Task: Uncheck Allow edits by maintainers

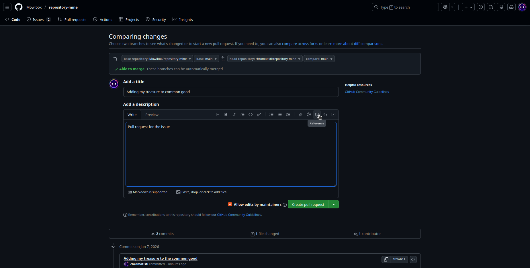Action: pyautogui.click(x=230, y=204)
